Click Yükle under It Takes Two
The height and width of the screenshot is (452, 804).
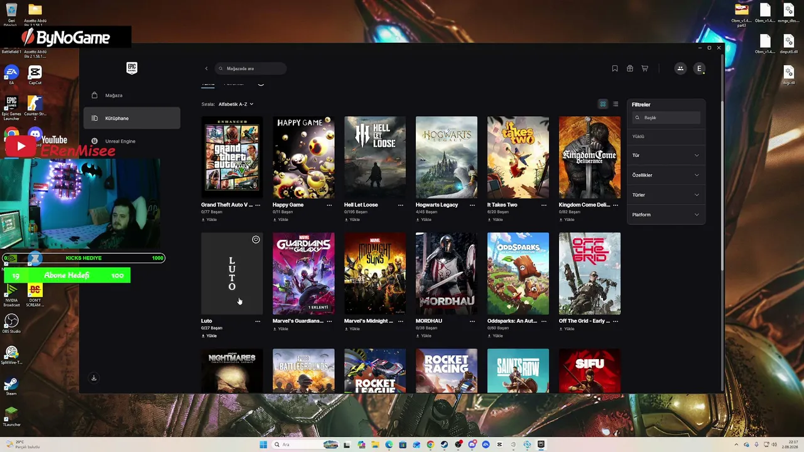point(496,220)
